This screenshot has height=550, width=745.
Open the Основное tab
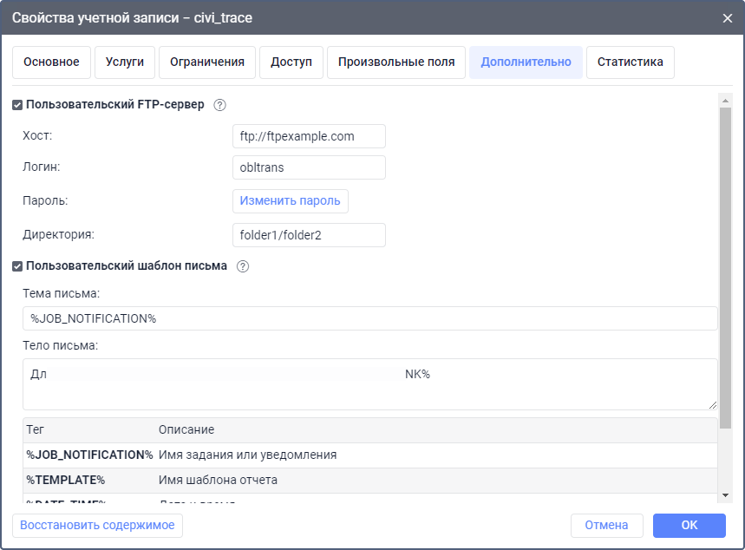51,62
